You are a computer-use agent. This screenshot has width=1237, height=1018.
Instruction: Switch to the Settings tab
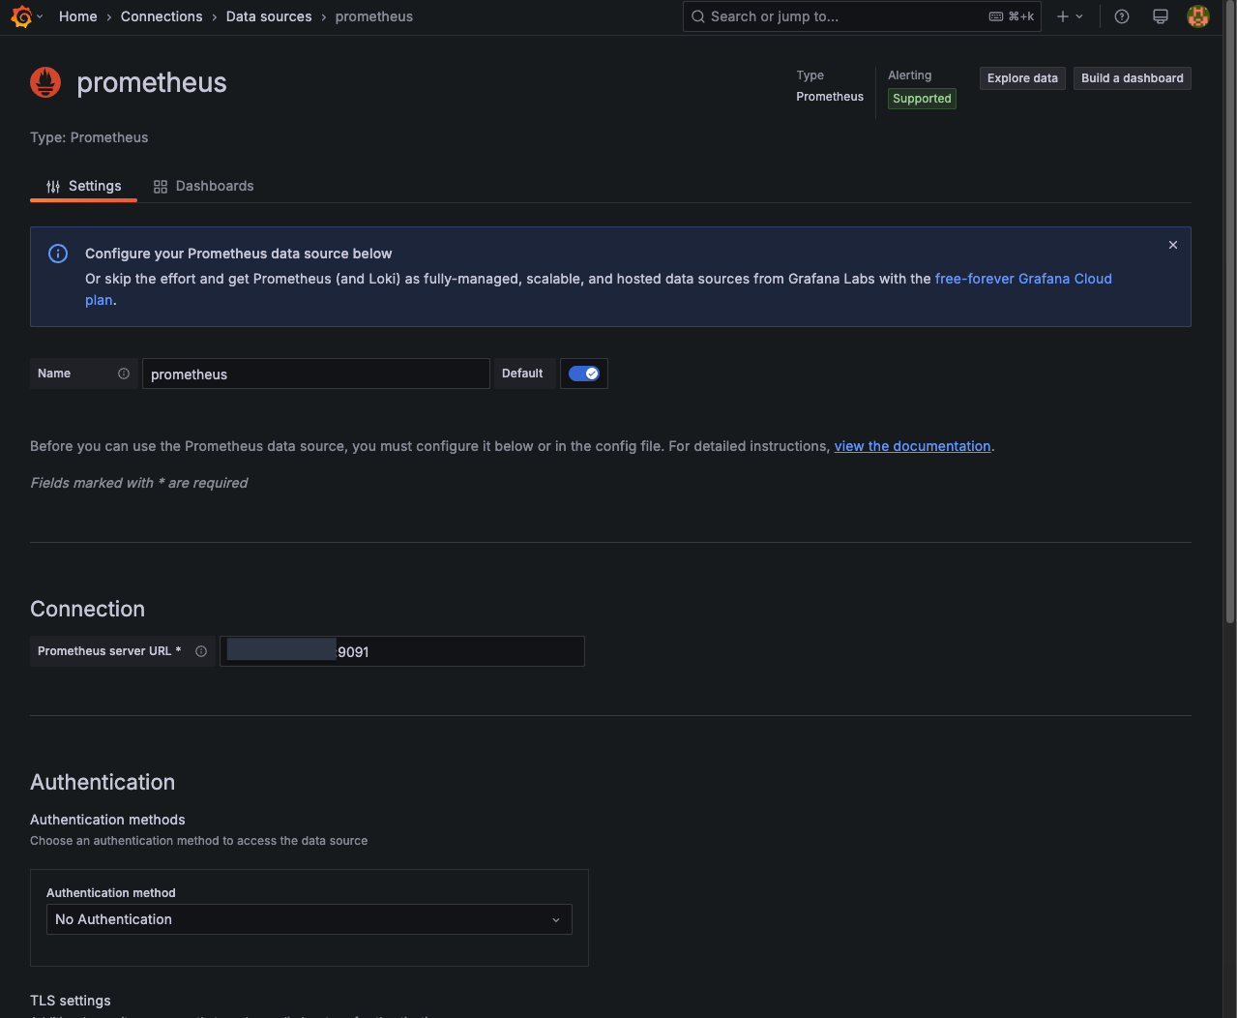tap(83, 186)
